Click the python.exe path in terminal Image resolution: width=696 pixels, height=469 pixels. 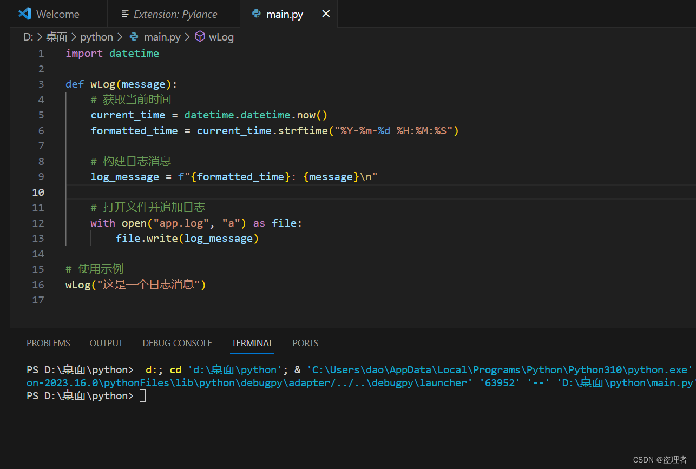pos(500,370)
